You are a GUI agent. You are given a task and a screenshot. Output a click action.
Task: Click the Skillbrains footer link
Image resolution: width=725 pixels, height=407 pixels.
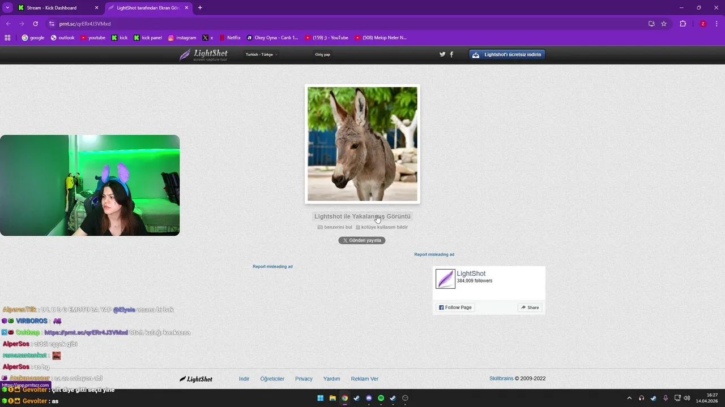[501, 379]
